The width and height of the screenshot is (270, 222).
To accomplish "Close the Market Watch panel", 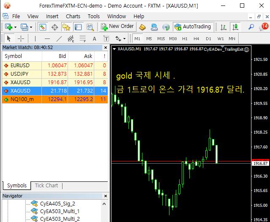I will pos(106,47).
